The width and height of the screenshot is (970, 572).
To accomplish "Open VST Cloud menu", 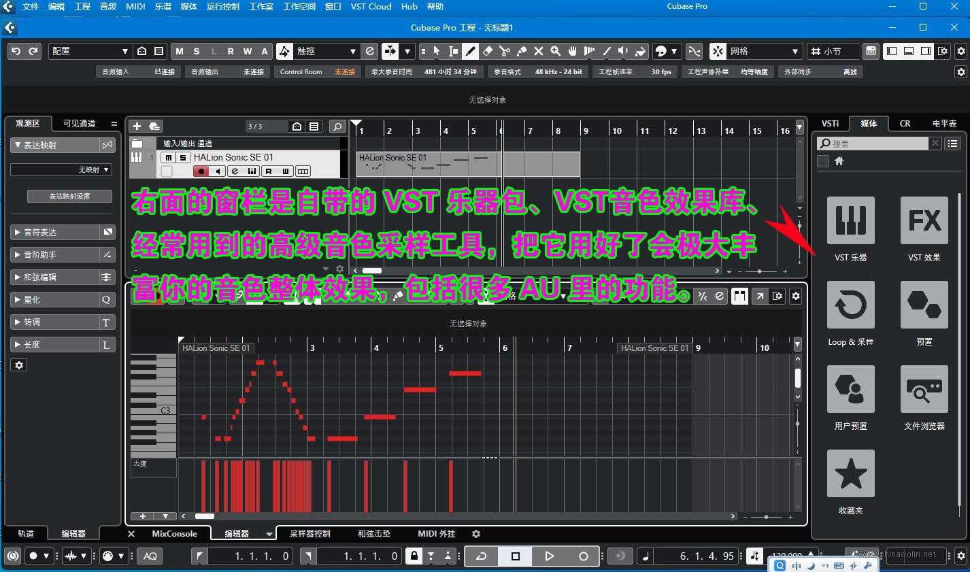I will [x=371, y=6].
